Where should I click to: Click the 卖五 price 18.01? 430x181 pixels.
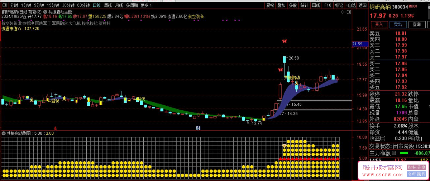[401, 33]
